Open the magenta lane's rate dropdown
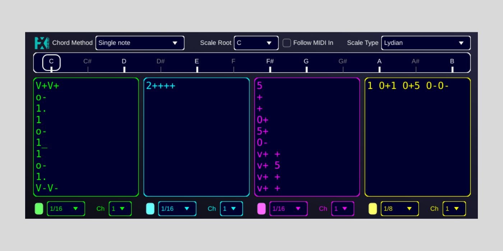 (289, 208)
